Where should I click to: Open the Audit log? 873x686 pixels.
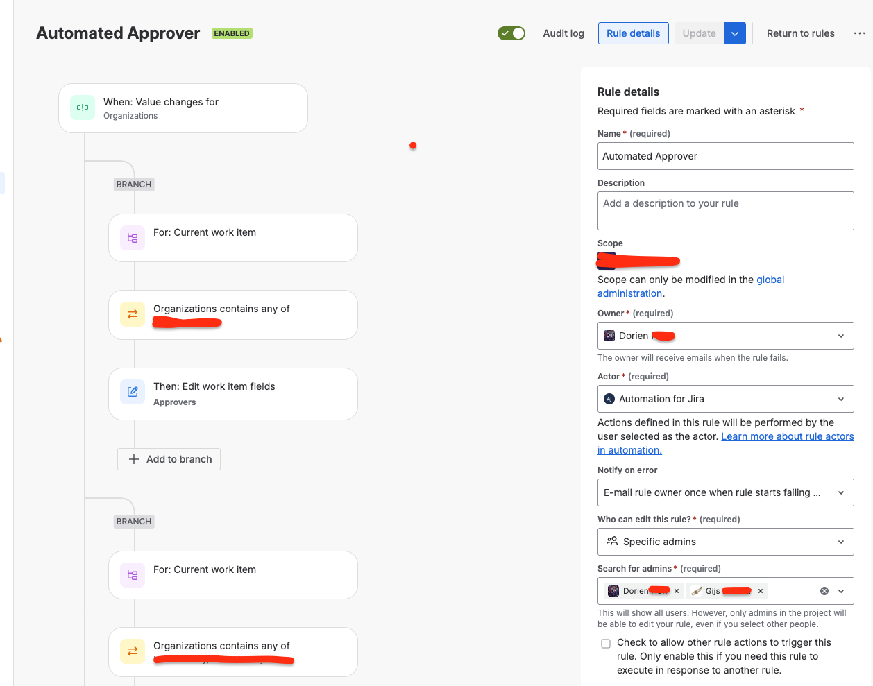point(563,33)
